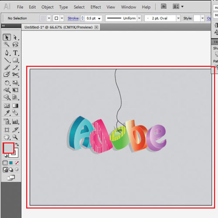Pick the Gradient tool
Screen dimensions: 218x218
tap(15, 106)
